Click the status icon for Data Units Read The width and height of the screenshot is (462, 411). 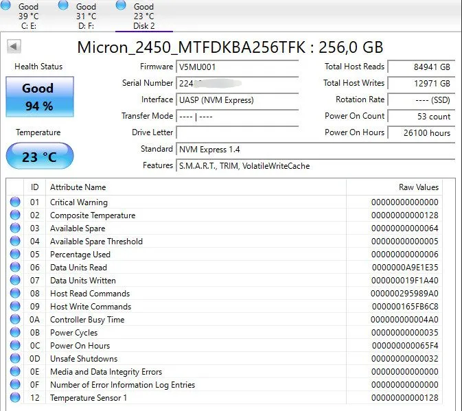click(x=15, y=267)
